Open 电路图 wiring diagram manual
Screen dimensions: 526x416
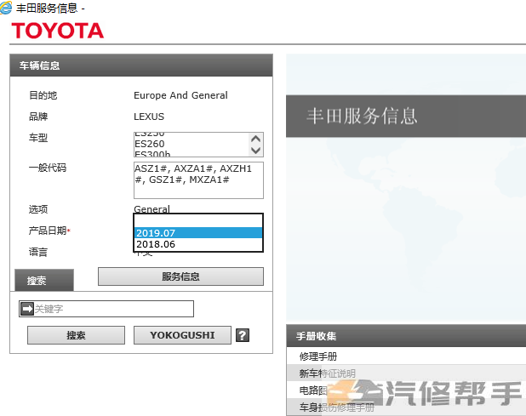[313, 390]
